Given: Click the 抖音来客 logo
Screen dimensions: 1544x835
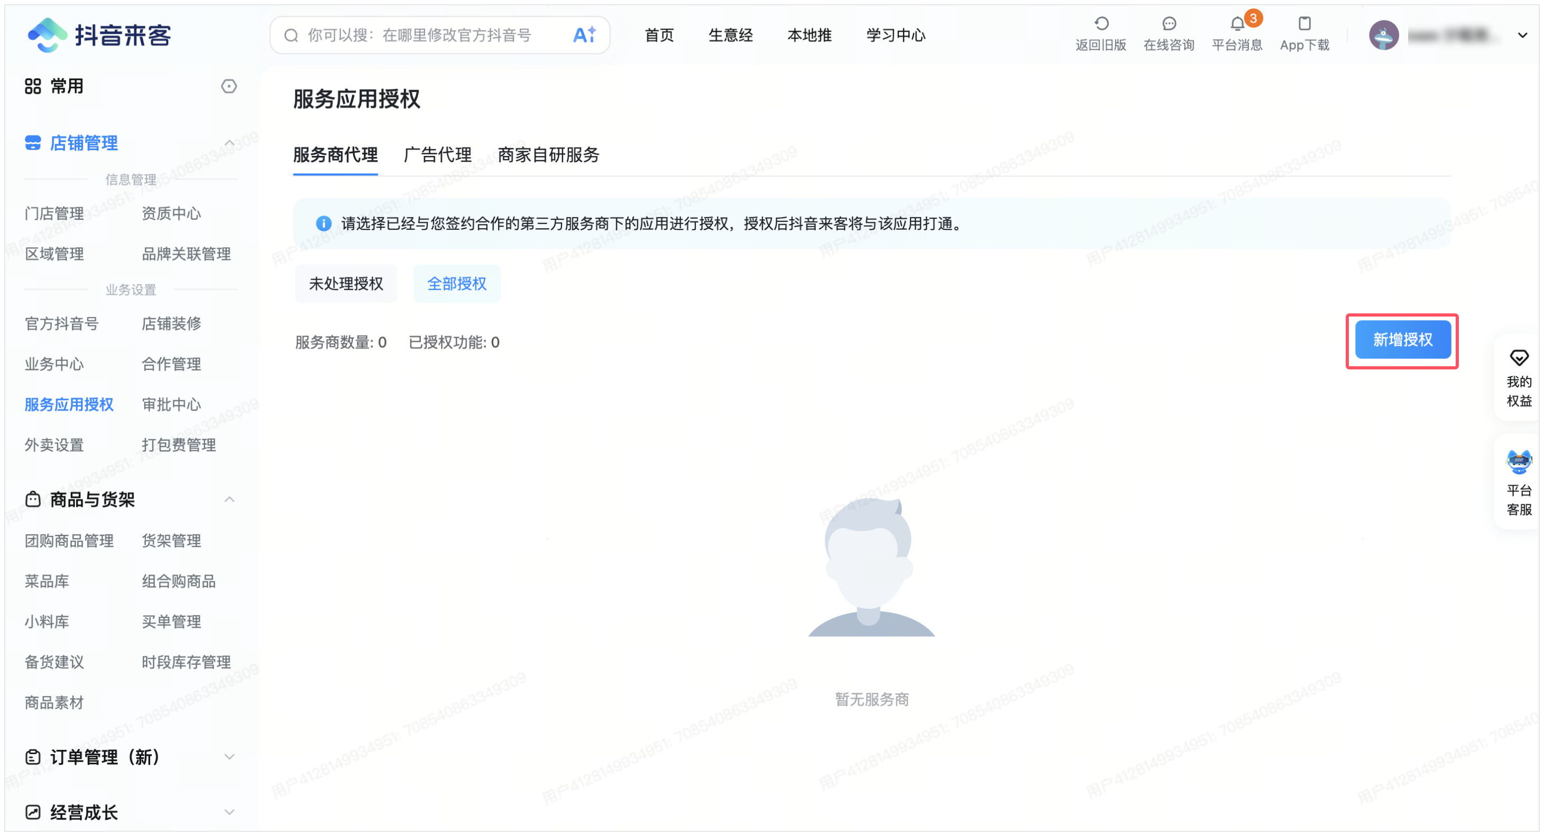Looking at the screenshot, I should [x=99, y=35].
